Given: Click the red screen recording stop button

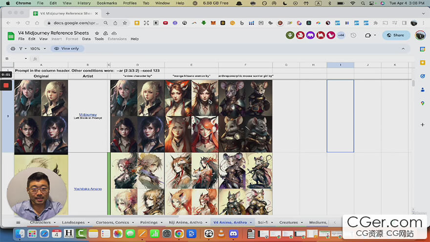Looking at the screenshot, I should [x=6, y=86].
